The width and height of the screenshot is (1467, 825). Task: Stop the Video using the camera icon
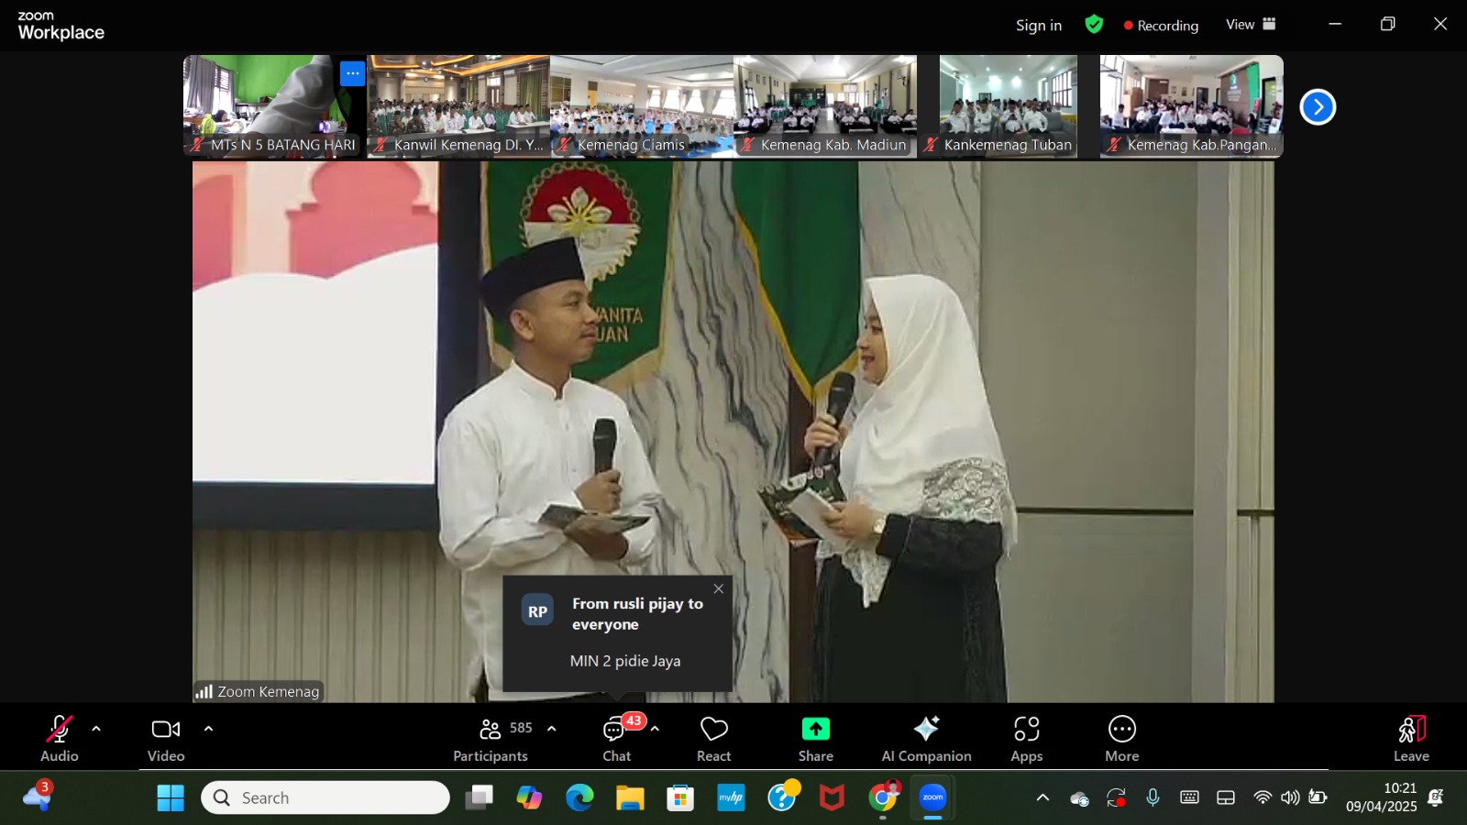(x=165, y=737)
